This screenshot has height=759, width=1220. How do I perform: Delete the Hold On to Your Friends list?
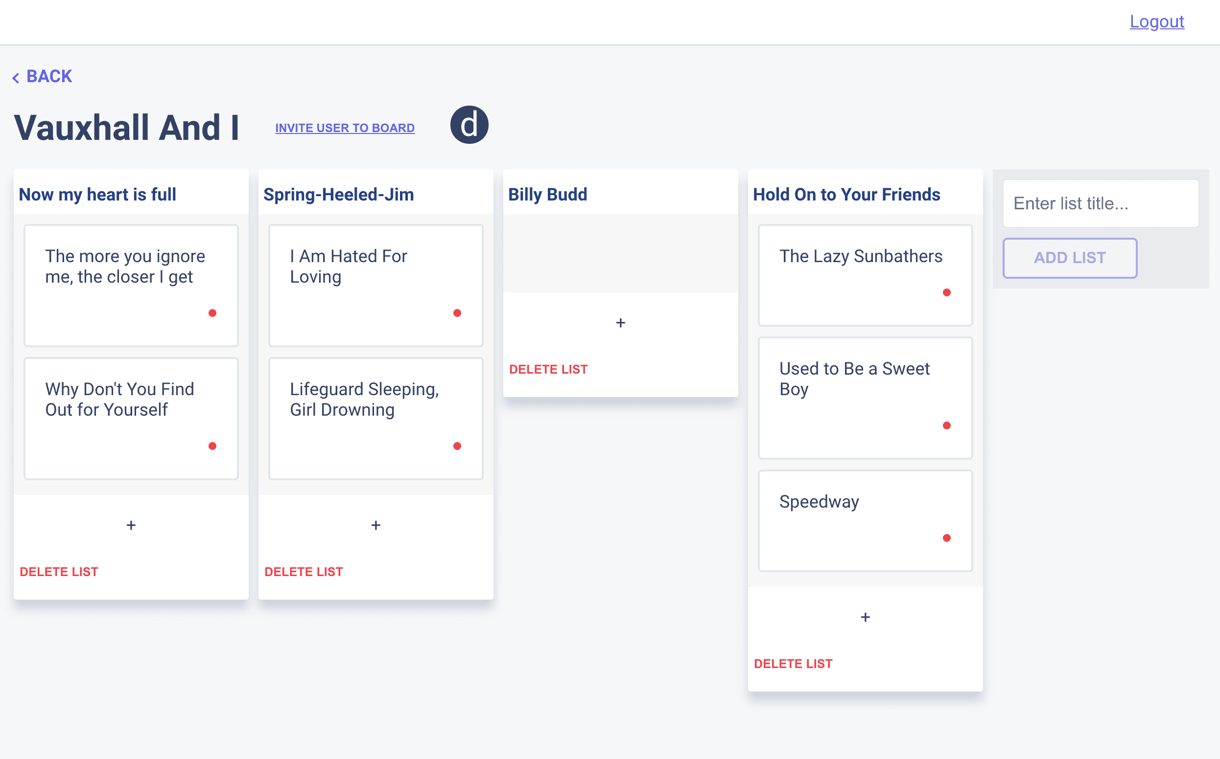793,664
